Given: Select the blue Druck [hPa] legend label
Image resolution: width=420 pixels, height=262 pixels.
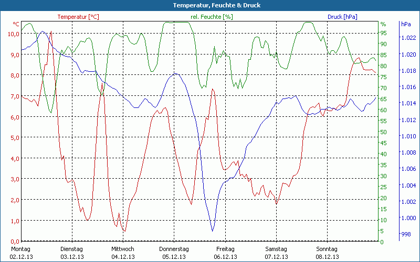Looking at the screenshot, I should pos(342,17).
